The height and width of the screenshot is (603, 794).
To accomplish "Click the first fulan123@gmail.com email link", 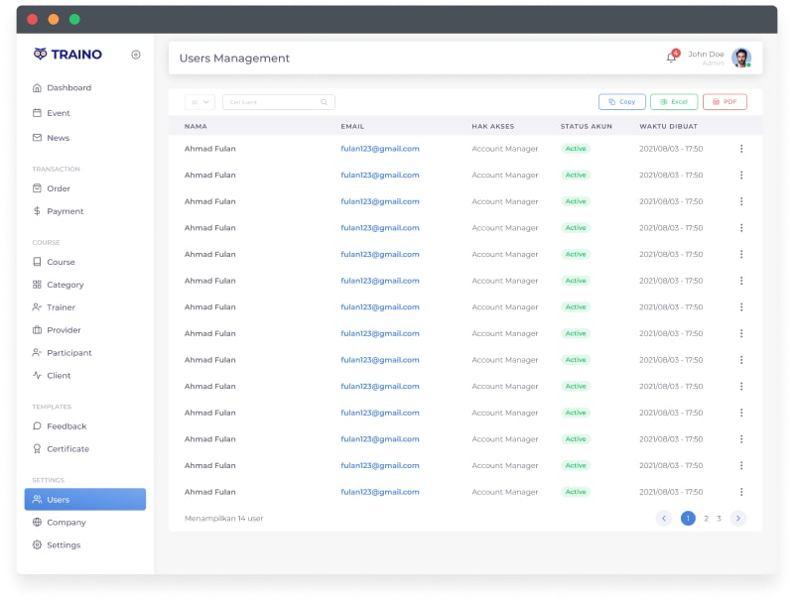I will pos(380,149).
